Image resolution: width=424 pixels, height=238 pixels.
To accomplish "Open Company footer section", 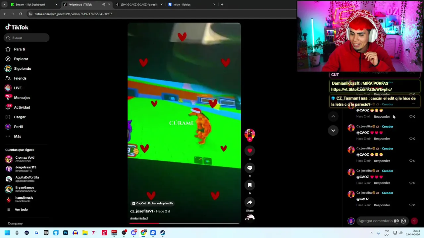I will (15, 223).
